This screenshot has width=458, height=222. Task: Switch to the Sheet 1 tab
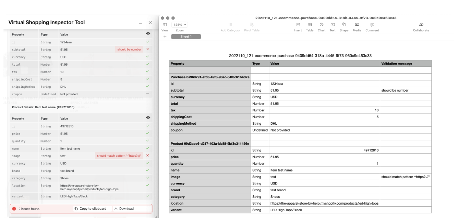(x=186, y=37)
